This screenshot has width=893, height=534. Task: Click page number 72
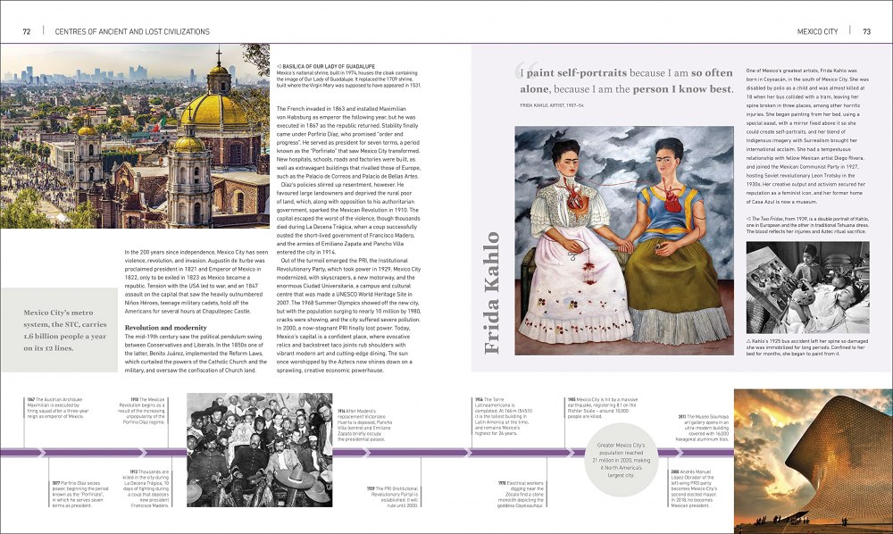click(26, 32)
